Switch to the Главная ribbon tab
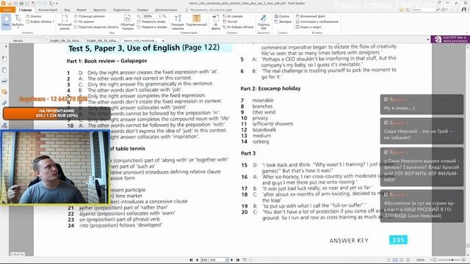470x264 pixels. (x=25, y=10)
